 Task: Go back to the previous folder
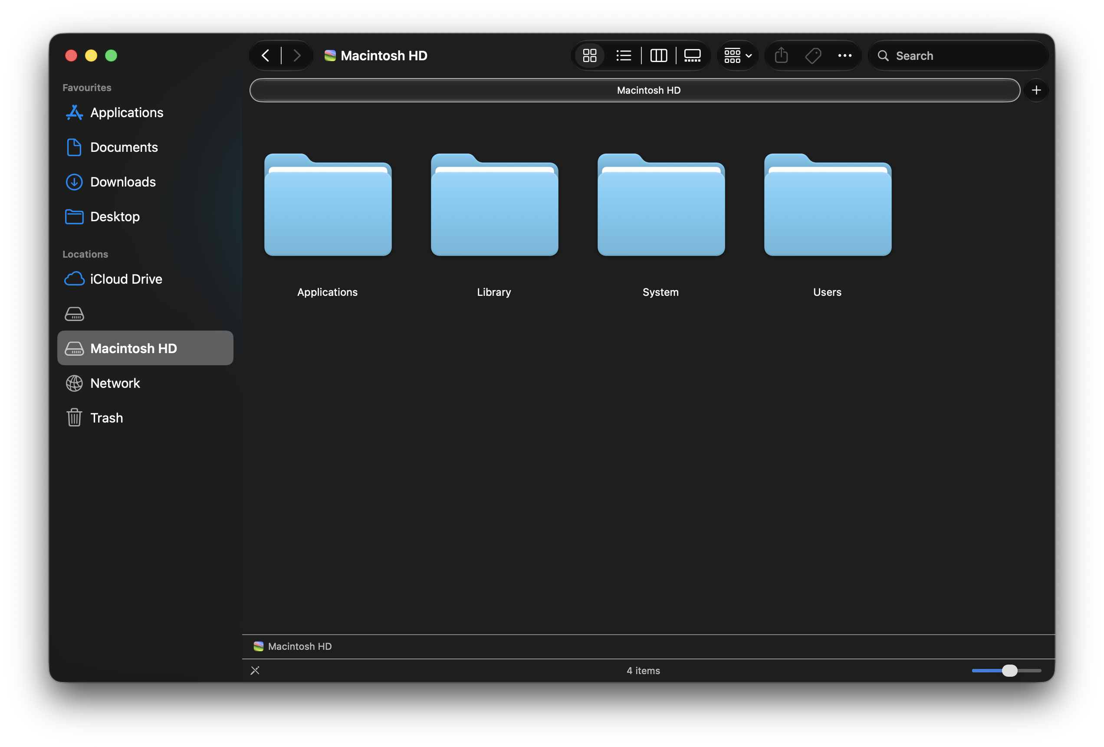pos(266,56)
